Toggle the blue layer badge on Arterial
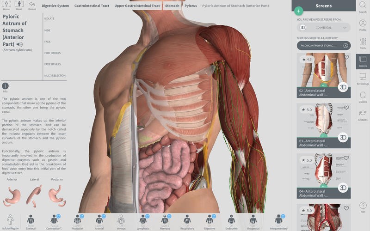The width and height of the screenshot is (370, 231). [x=104, y=216]
